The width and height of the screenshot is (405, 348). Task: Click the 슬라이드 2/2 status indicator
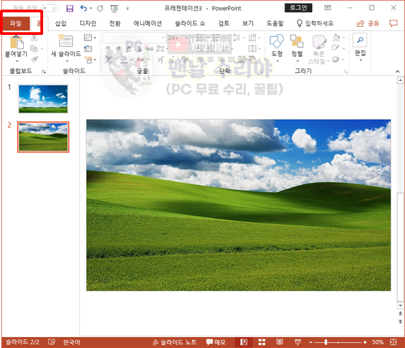click(23, 343)
